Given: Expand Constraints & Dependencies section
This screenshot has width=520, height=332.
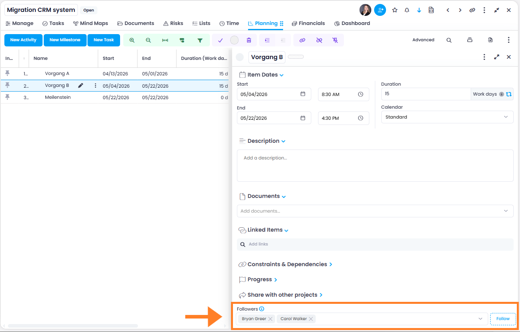Looking at the screenshot, I should point(331,265).
